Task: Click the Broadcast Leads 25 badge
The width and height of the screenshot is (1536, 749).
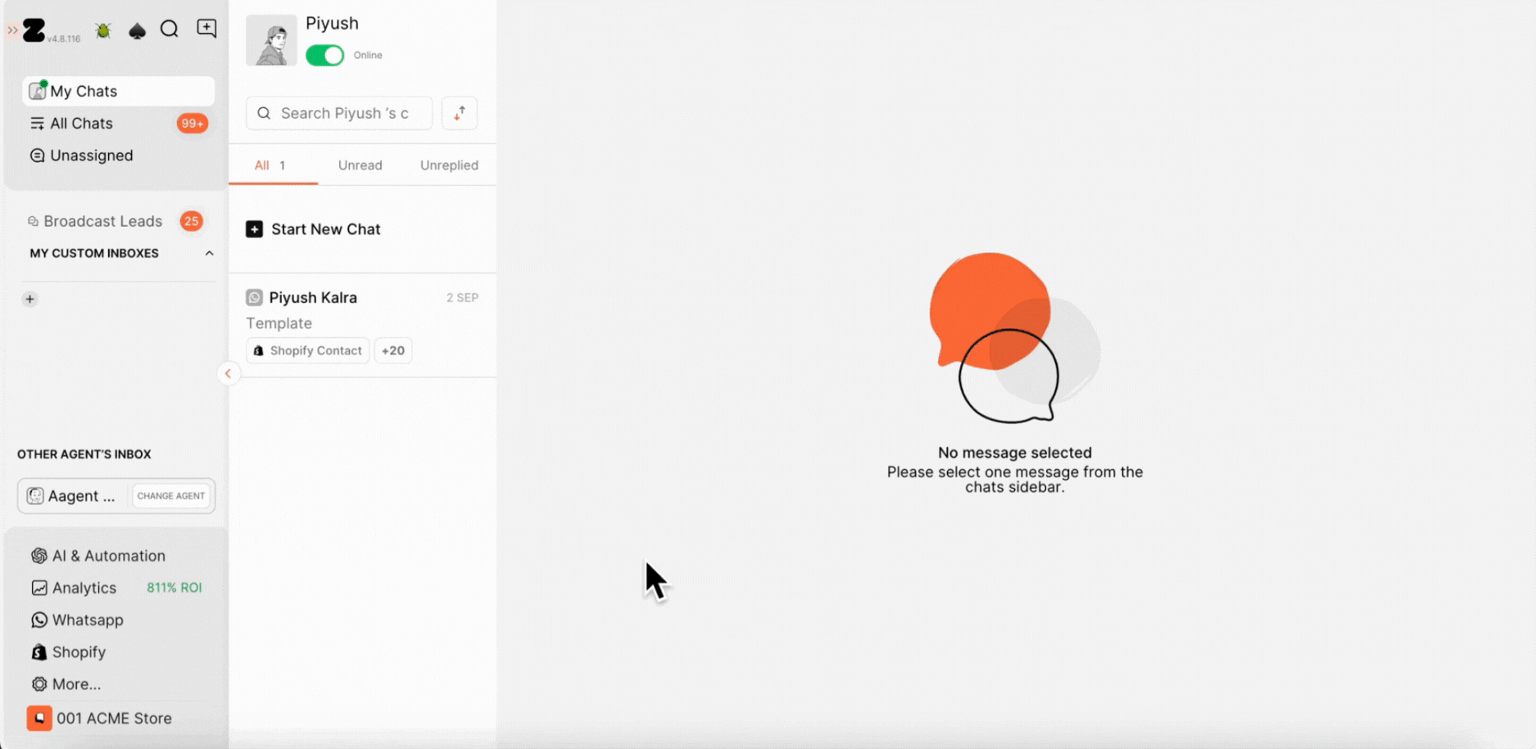Action: click(x=192, y=221)
